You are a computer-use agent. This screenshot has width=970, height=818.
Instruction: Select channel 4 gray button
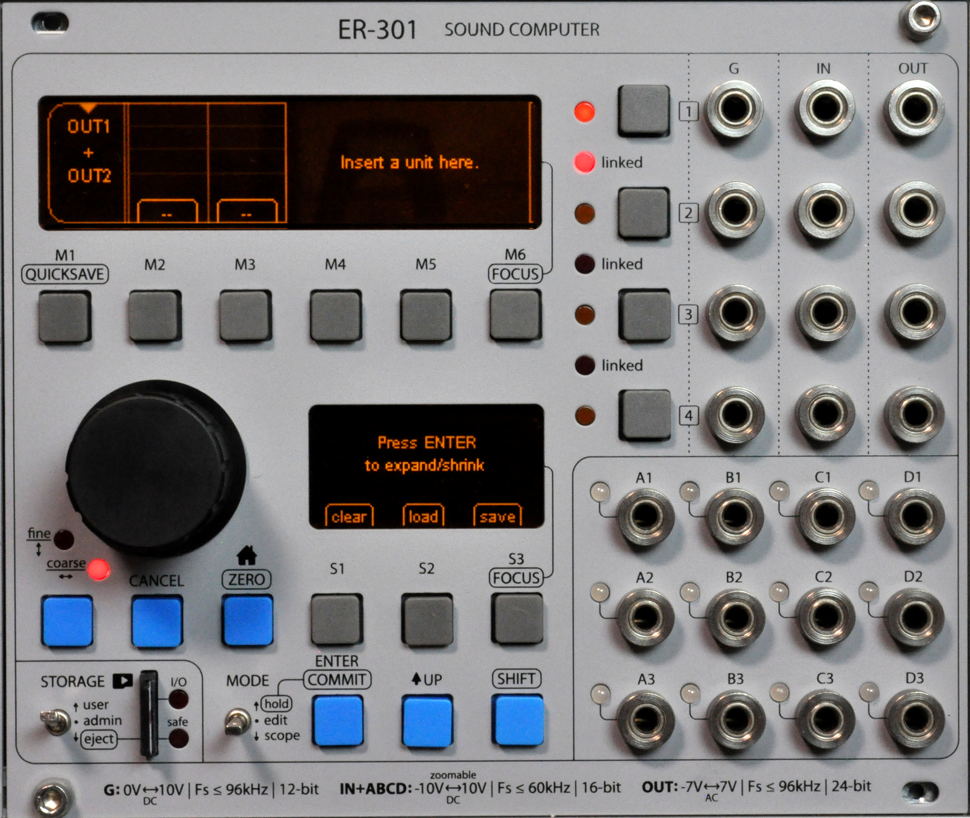[645, 415]
